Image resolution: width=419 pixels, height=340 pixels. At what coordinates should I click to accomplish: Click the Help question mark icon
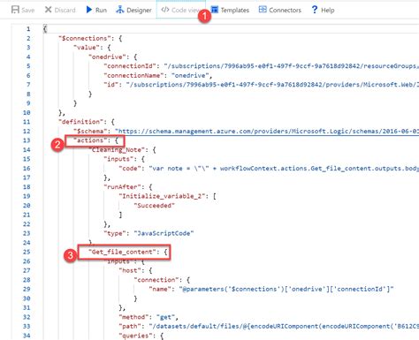(315, 10)
